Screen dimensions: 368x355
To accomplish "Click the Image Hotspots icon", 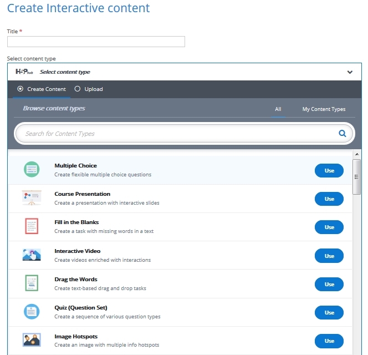I will (x=32, y=340).
